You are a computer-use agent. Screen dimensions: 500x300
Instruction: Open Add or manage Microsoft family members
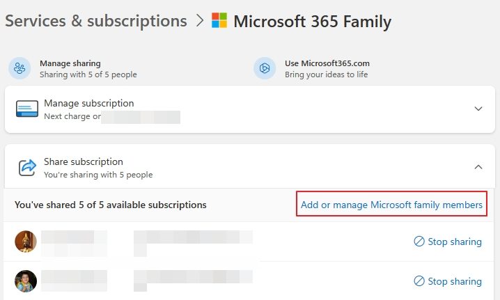(x=391, y=205)
